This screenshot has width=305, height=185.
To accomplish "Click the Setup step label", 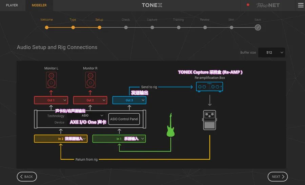I will pos(99,20).
